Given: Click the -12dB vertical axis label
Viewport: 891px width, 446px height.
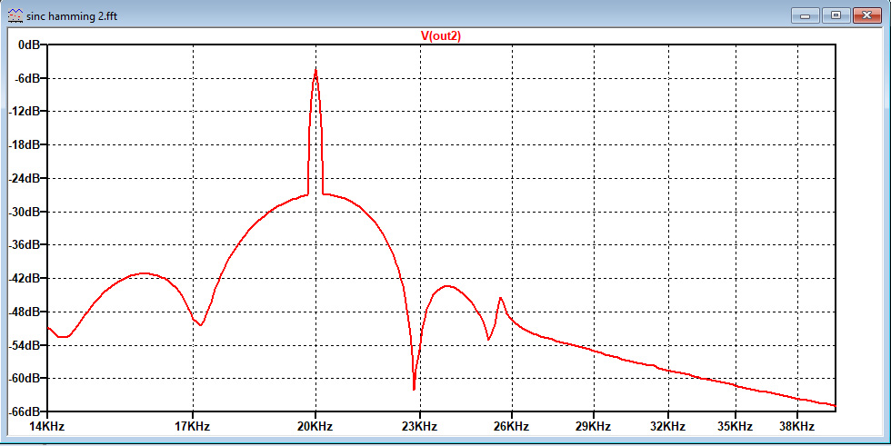Looking at the screenshot, I should tap(25, 111).
